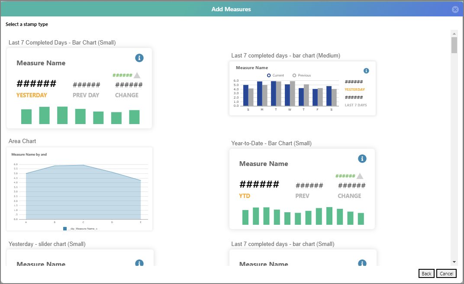Choose the Area Chart stamp thumbnail

[x=79, y=188]
